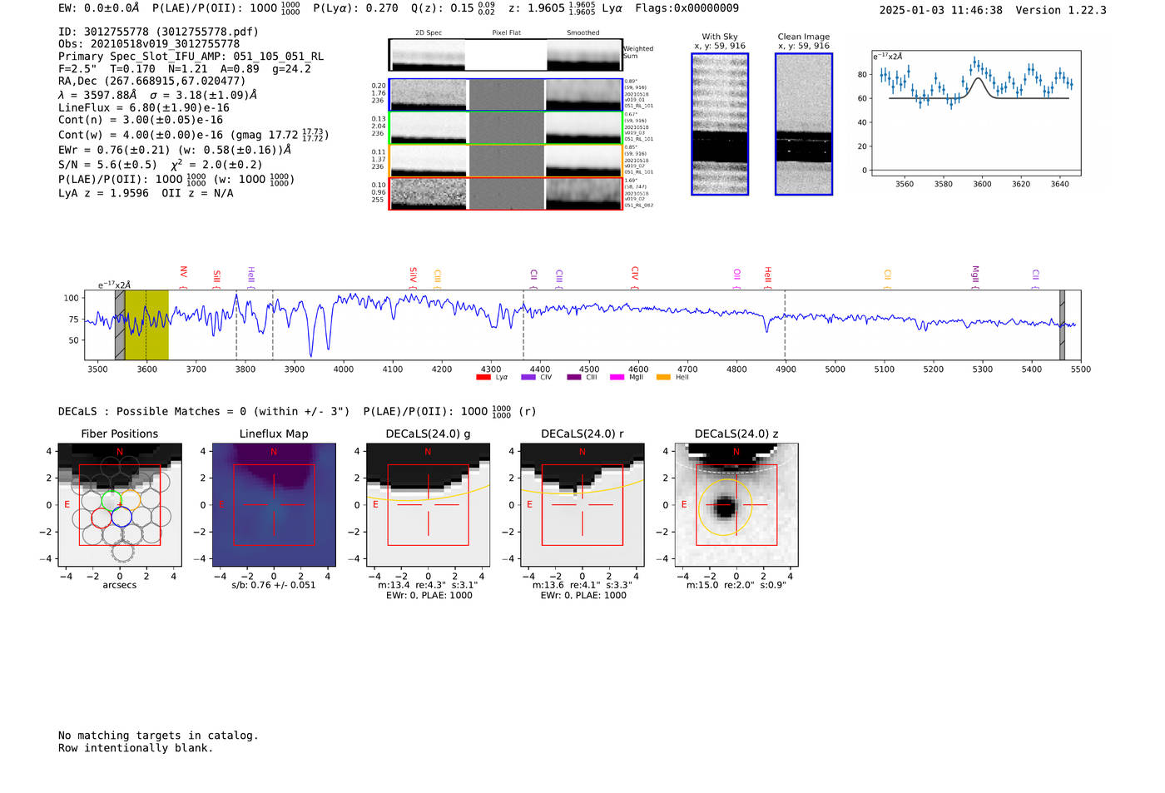1165x793 pixels.
Task: Click 'Row intentionally blank.' text
Action: pyautogui.click(x=136, y=748)
